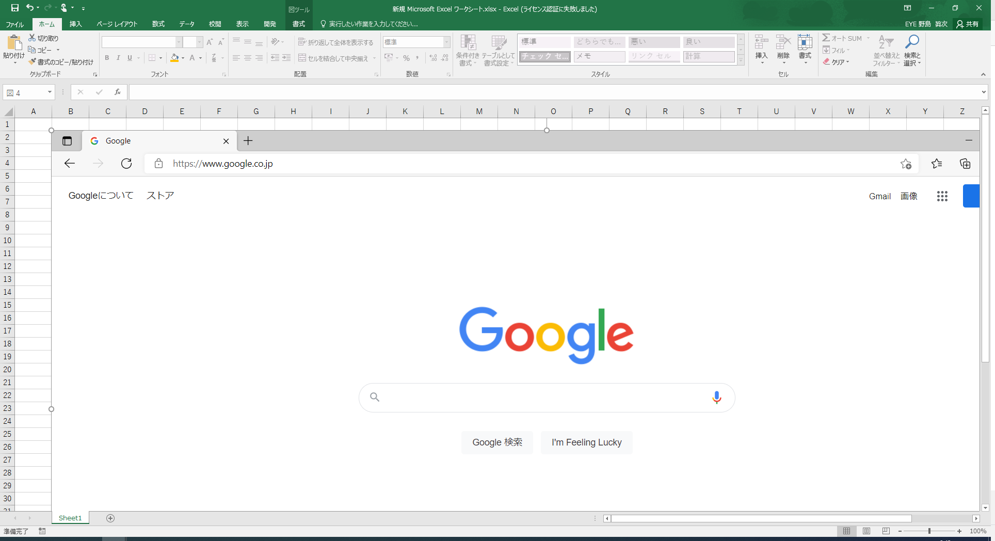Screen dimensions: 995x541
Task: Click the Delete cells icon
Action: [x=783, y=42]
